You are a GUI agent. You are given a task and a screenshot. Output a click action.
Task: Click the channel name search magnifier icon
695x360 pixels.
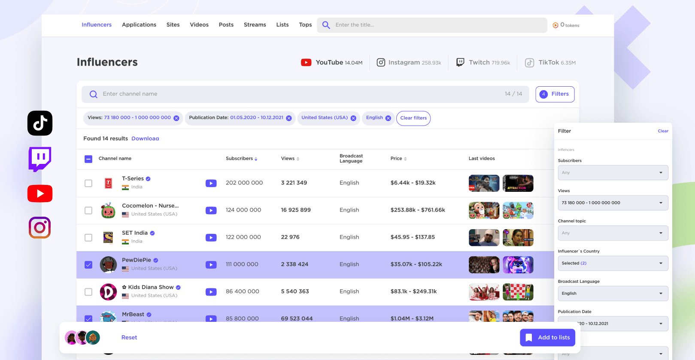[93, 94]
